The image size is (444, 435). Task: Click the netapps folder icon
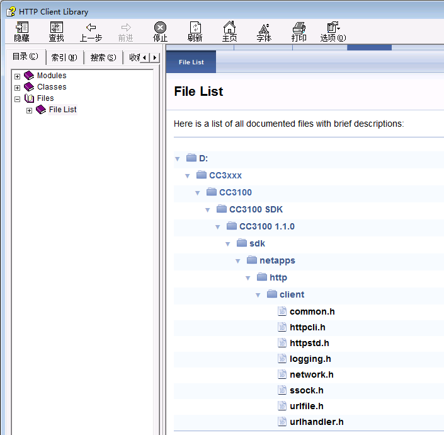tap(252, 260)
